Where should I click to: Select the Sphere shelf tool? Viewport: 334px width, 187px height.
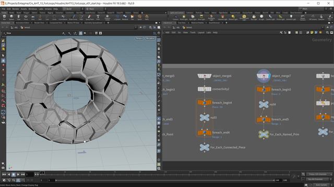pos(11,17)
